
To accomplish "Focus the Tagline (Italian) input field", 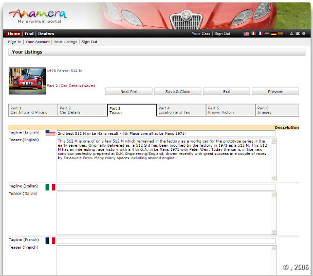I will coord(166,187).
